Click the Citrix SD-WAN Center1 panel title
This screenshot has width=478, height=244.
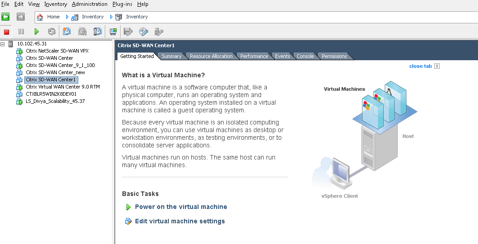pos(146,45)
